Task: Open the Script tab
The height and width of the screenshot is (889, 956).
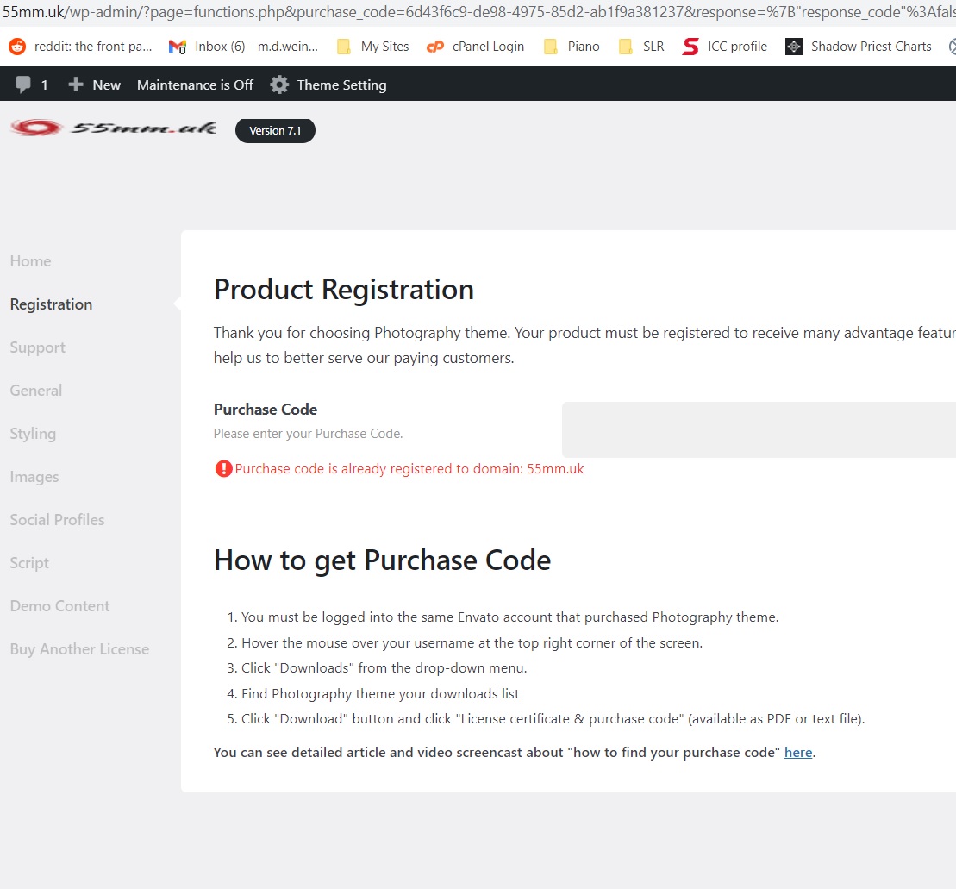Action: click(x=29, y=563)
